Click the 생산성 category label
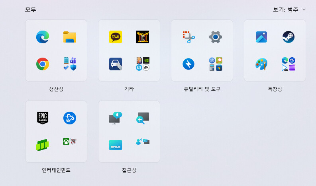 [x=56, y=89]
